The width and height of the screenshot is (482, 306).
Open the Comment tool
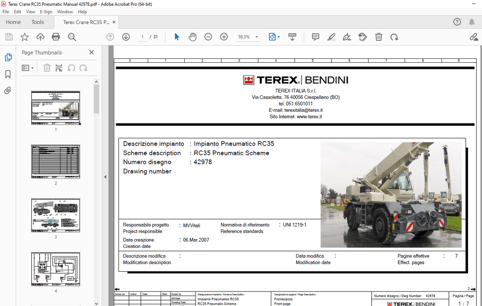tap(315, 37)
